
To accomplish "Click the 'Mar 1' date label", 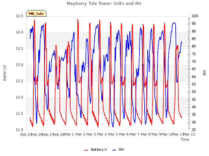I will pyautogui.click(x=69, y=134).
